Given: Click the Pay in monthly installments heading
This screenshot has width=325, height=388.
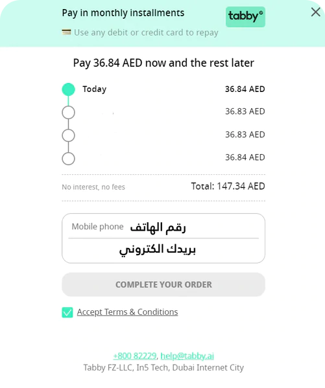Looking at the screenshot, I should tap(123, 13).
